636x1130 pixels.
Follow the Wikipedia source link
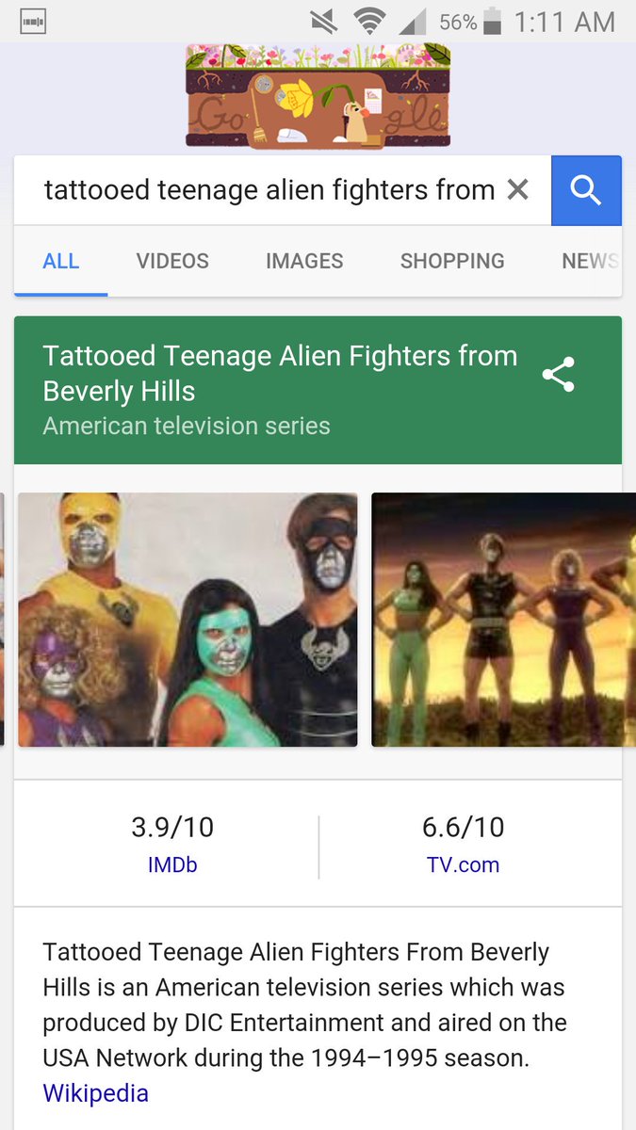(95, 1093)
